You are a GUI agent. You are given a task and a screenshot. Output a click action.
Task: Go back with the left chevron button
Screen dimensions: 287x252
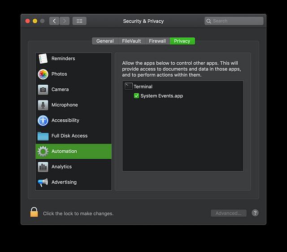tap(54, 21)
